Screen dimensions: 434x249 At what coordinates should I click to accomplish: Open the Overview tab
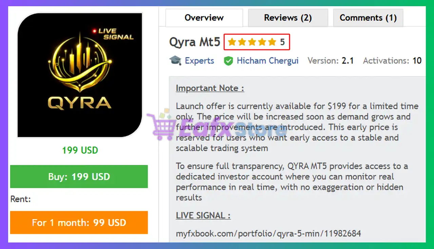point(204,18)
